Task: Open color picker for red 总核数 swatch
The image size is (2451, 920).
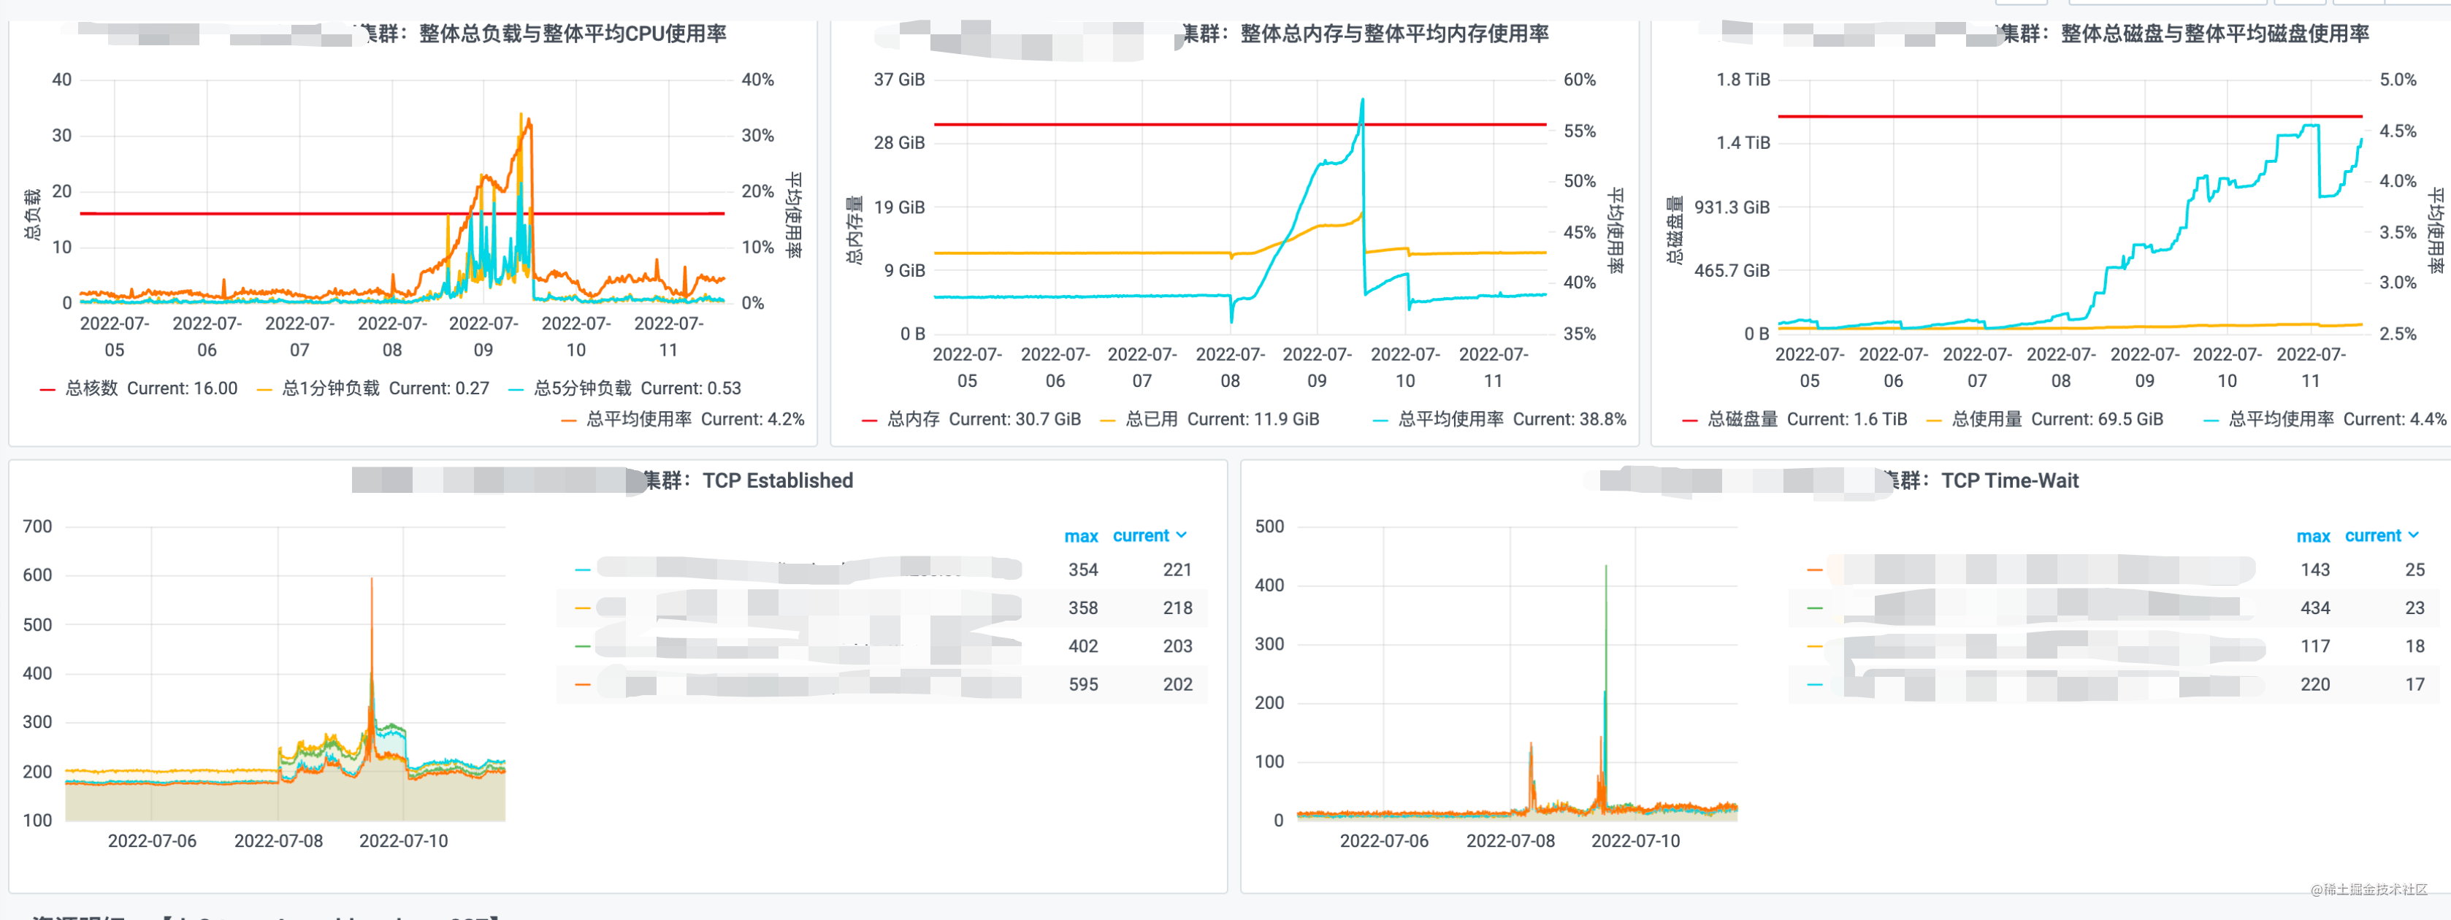Action: [x=47, y=389]
